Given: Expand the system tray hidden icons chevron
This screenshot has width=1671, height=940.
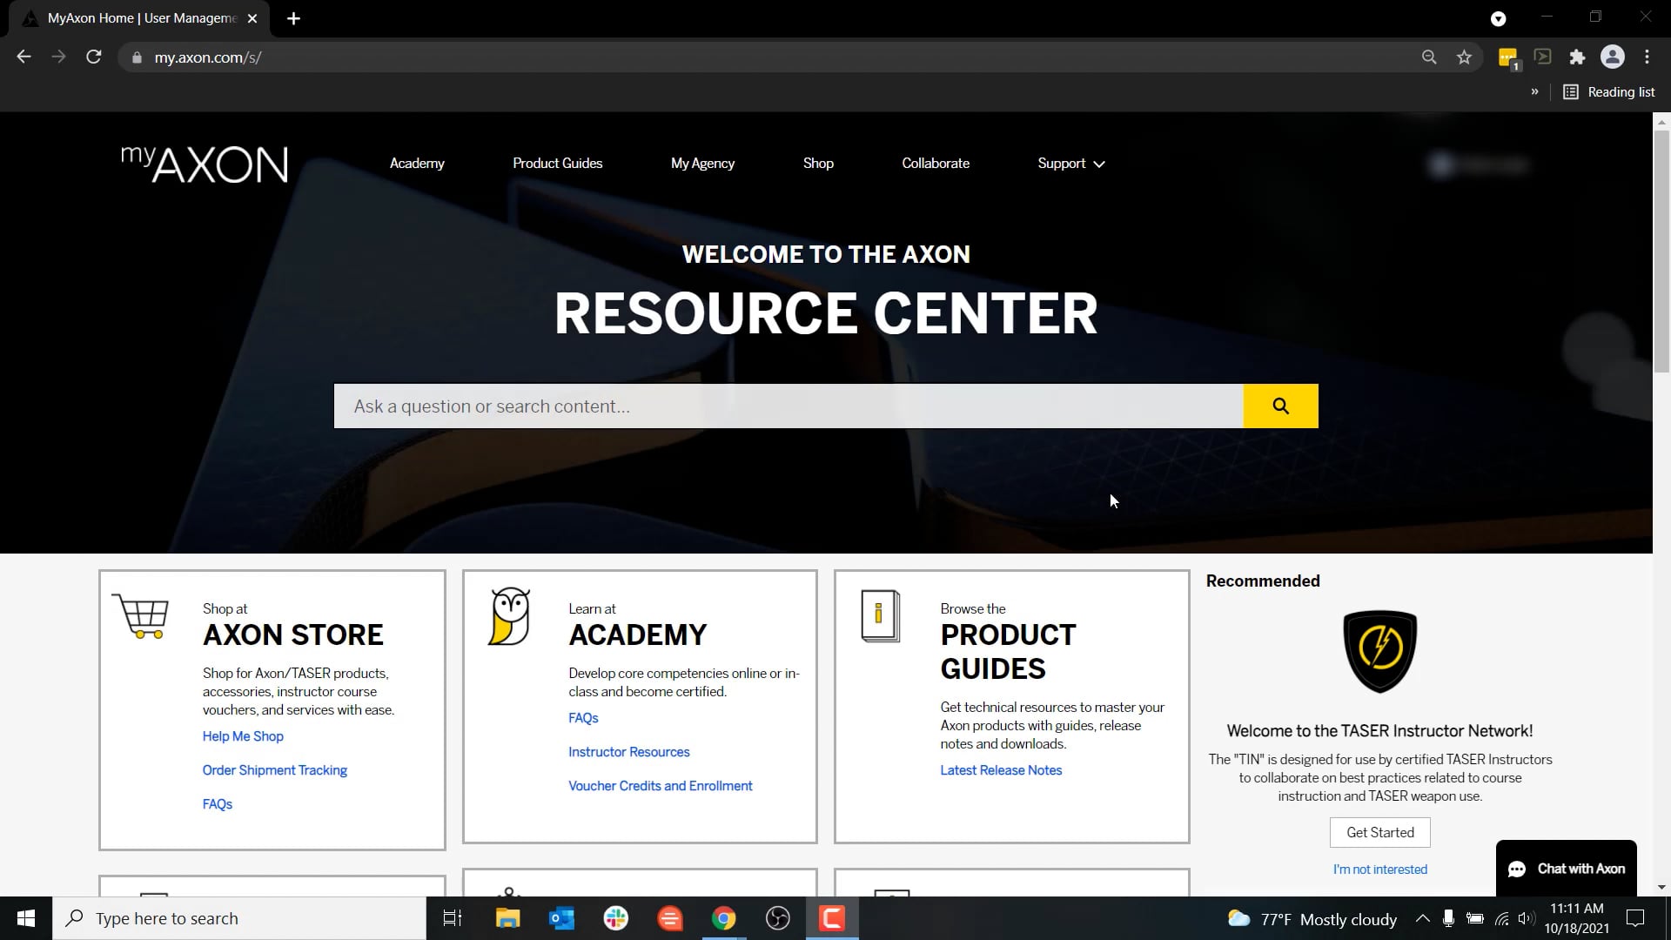Looking at the screenshot, I should tap(1422, 918).
